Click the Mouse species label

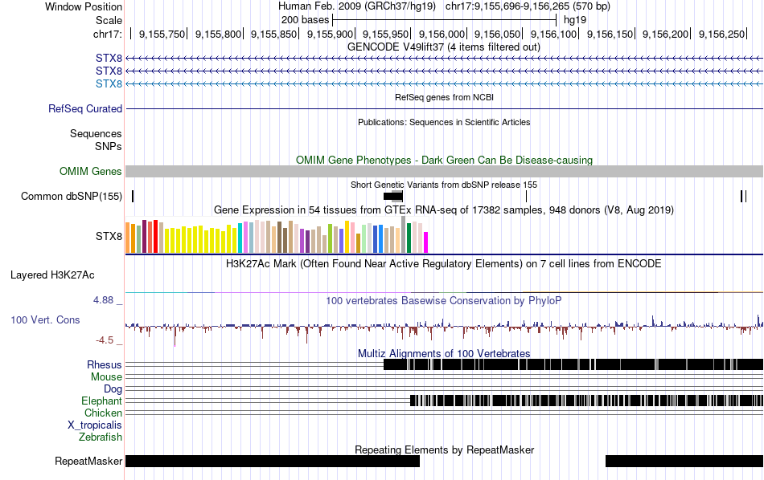point(106,377)
